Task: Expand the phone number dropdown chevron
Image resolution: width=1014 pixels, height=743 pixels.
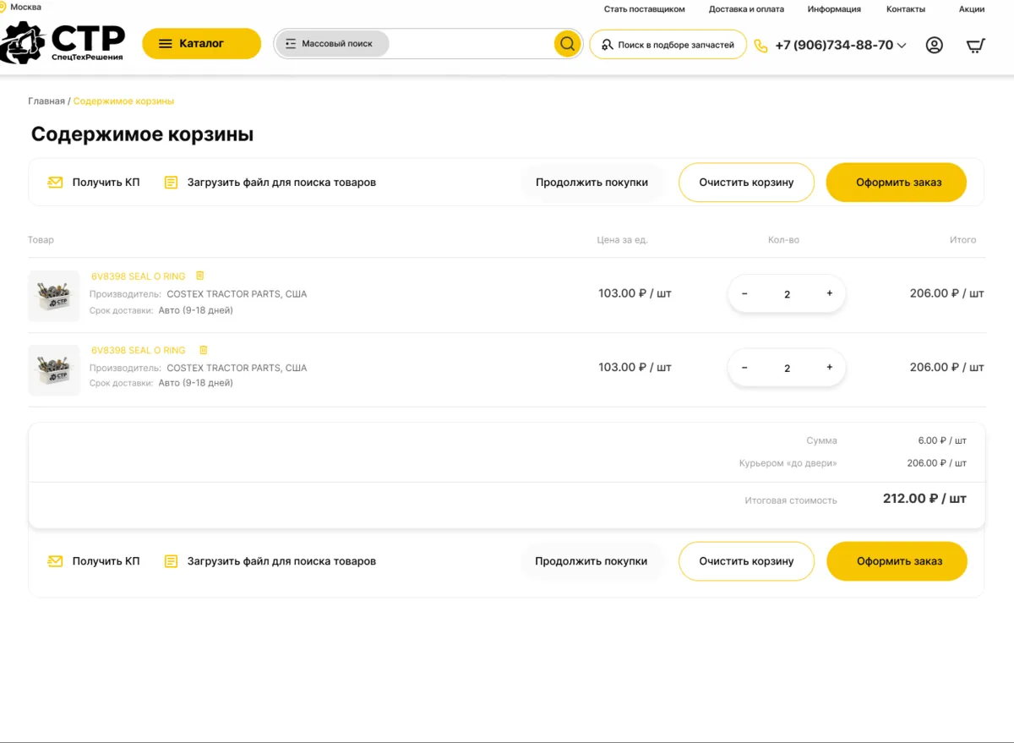Action: coord(902,46)
